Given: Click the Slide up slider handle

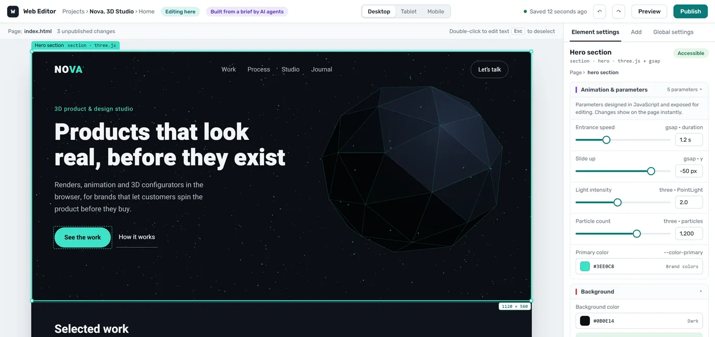Looking at the screenshot, I should click(x=651, y=171).
